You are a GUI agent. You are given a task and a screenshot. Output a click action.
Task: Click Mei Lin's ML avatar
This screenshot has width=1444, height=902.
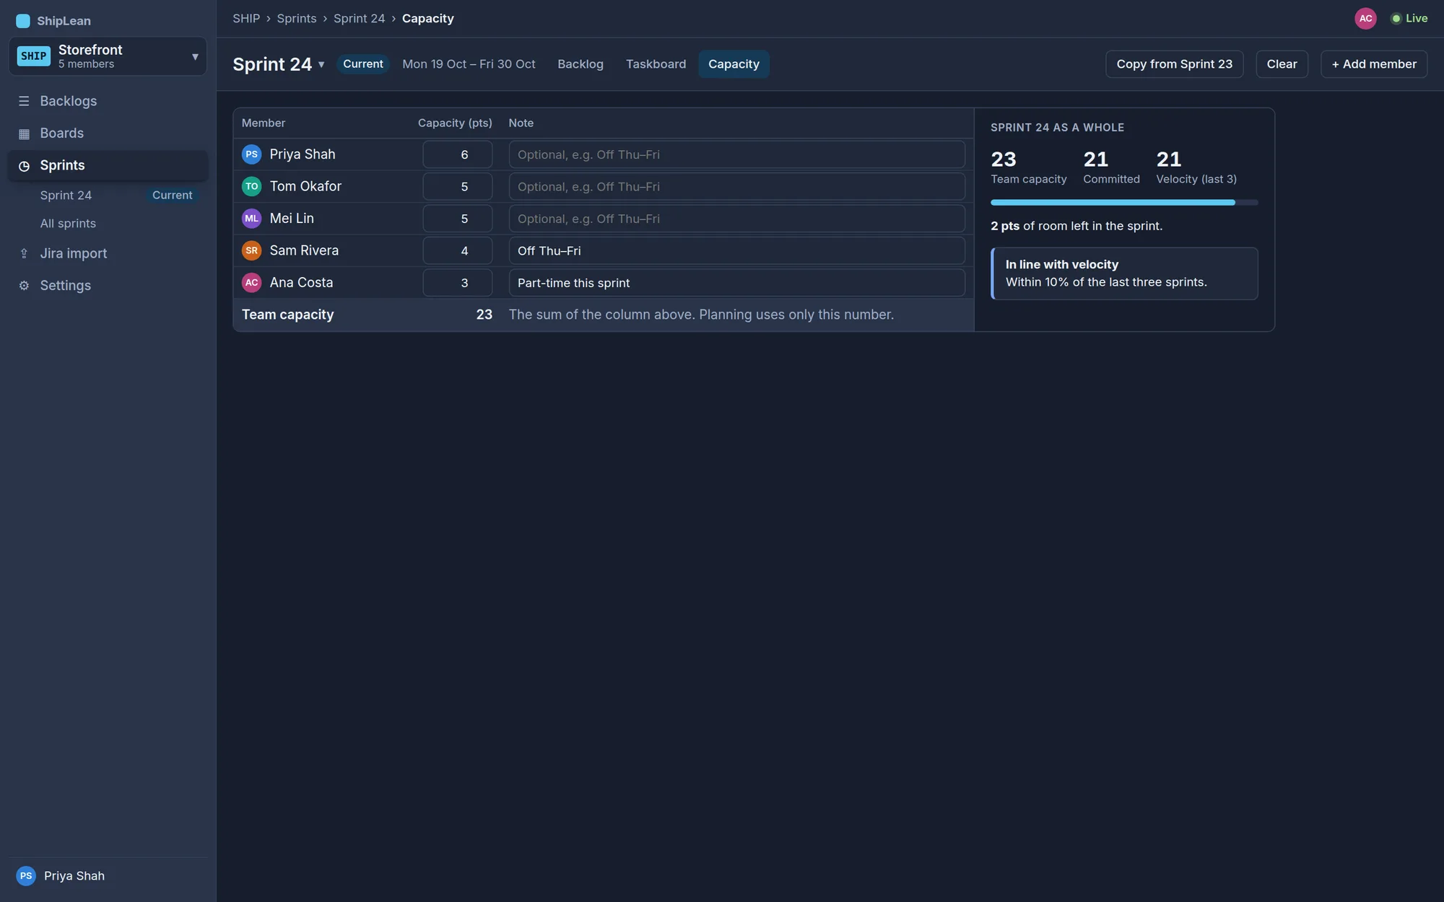[251, 219]
